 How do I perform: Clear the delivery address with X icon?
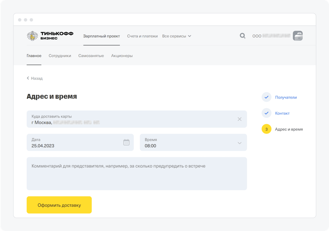point(239,119)
